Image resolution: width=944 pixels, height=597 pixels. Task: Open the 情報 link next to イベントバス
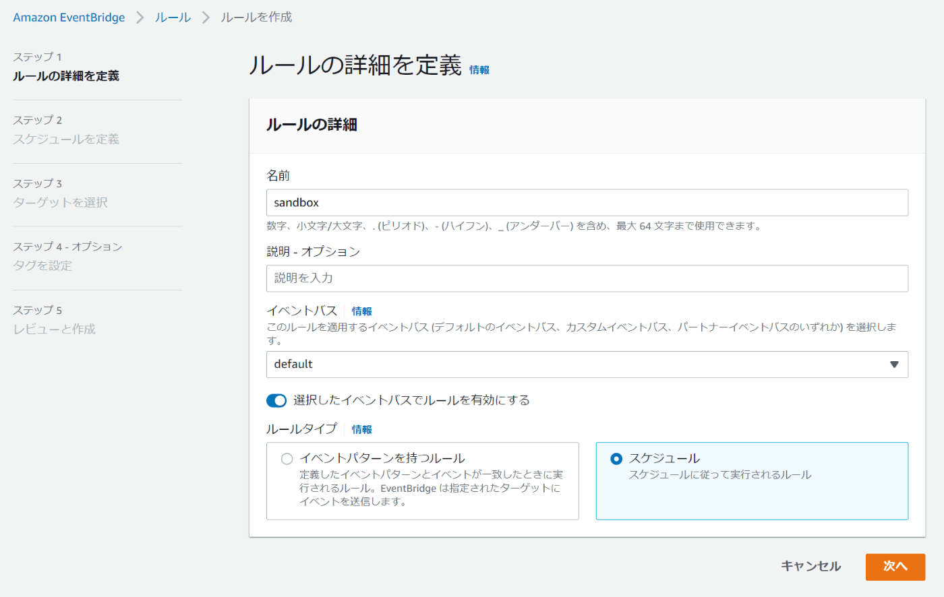[362, 311]
